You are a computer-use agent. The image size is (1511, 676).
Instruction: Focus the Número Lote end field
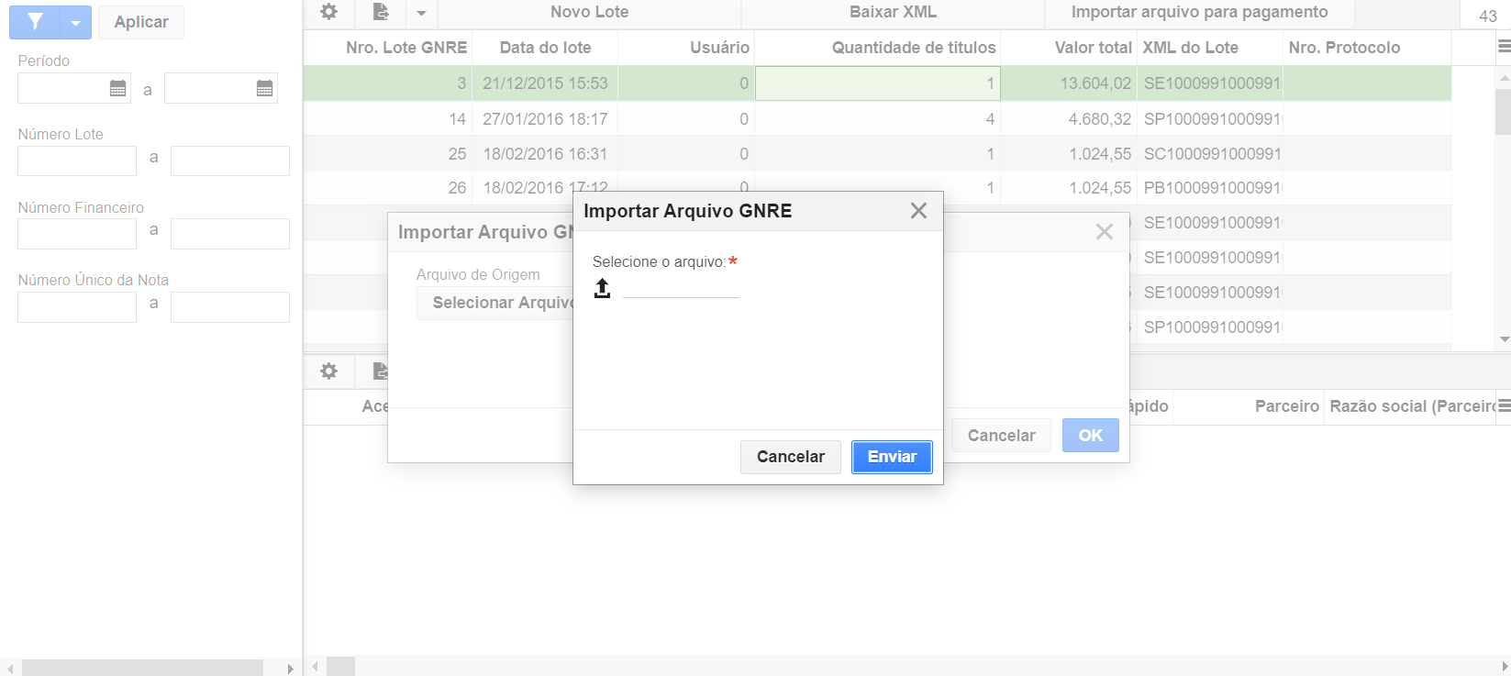230,161
